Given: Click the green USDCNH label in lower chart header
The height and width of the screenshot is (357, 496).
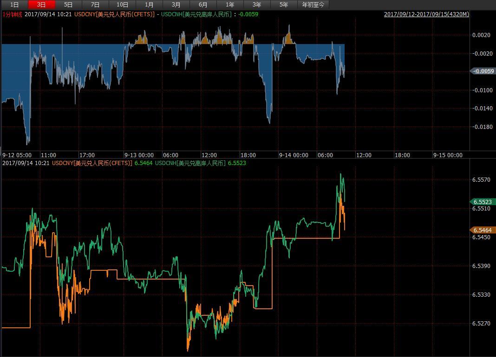Looking at the screenshot, I should click(190, 163).
